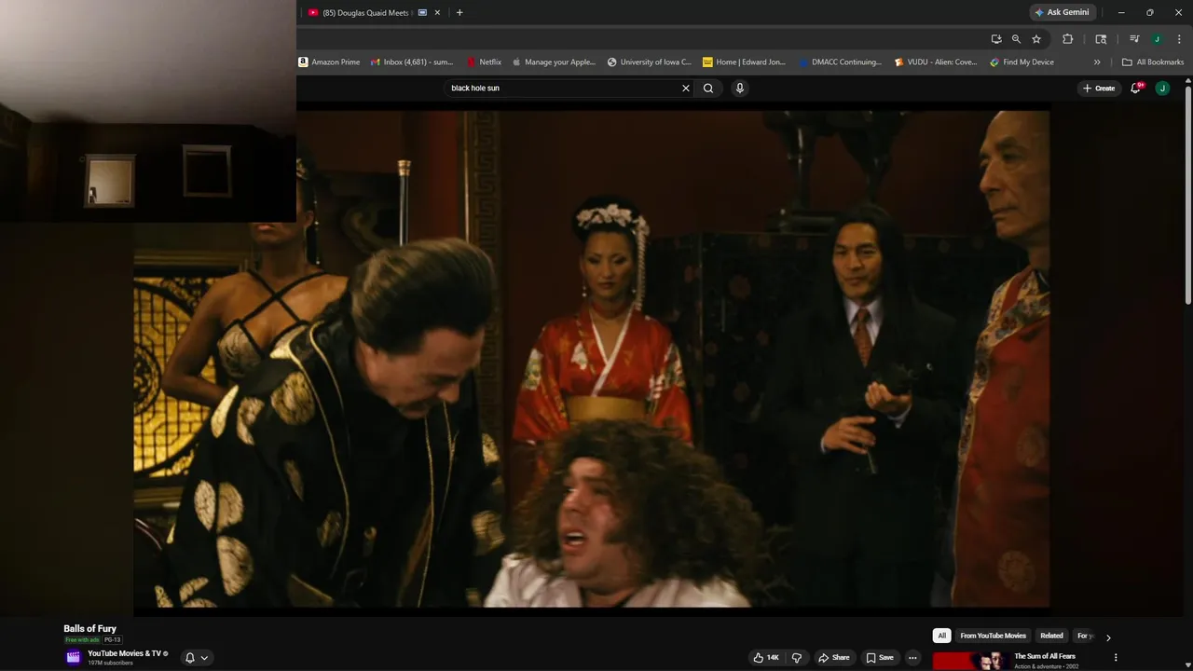
Task: Open the Manage your Apple bookmark
Action: pos(554,62)
